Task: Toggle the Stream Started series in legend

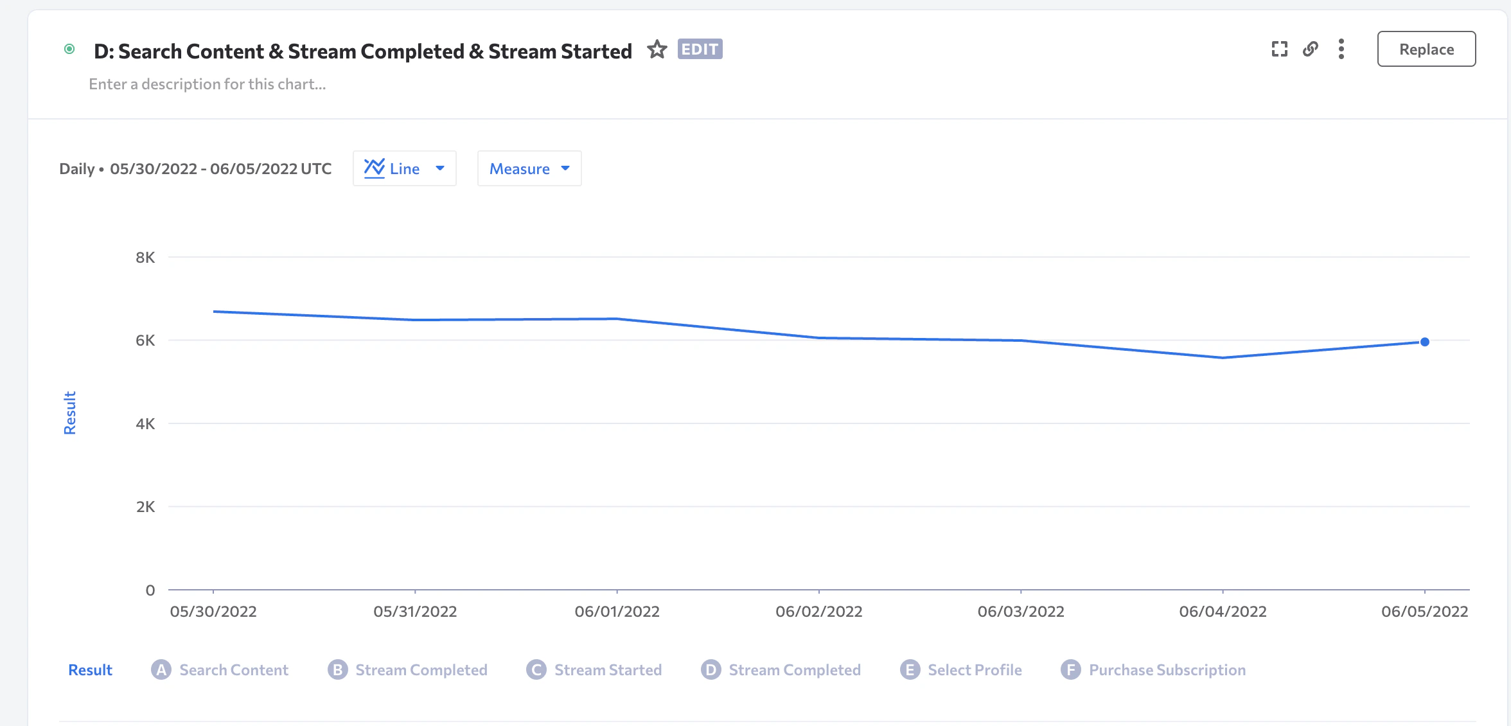Action: 607,670
